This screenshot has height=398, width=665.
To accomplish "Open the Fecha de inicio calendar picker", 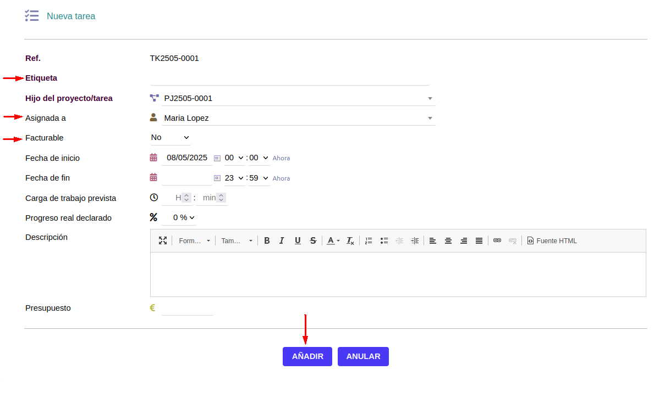I will click(x=153, y=157).
